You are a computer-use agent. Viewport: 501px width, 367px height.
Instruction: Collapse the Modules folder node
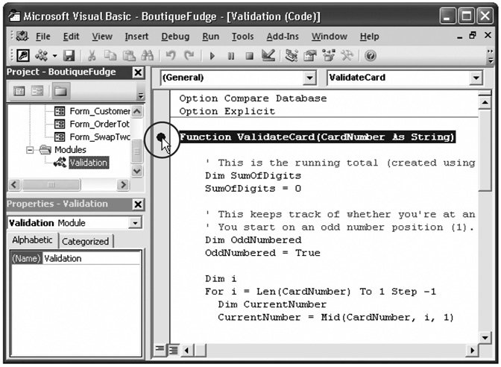30,150
